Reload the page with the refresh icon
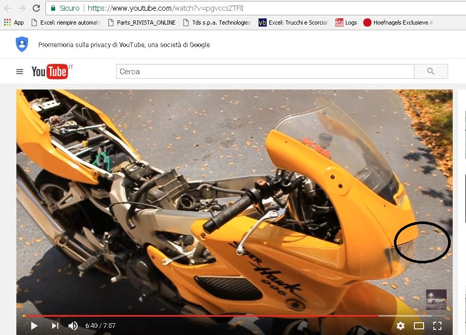 pos(36,8)
